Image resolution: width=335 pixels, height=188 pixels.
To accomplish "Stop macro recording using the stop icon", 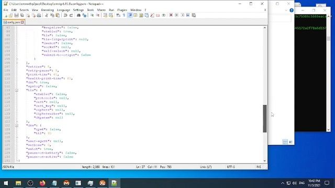I will [x=176, y=15].
